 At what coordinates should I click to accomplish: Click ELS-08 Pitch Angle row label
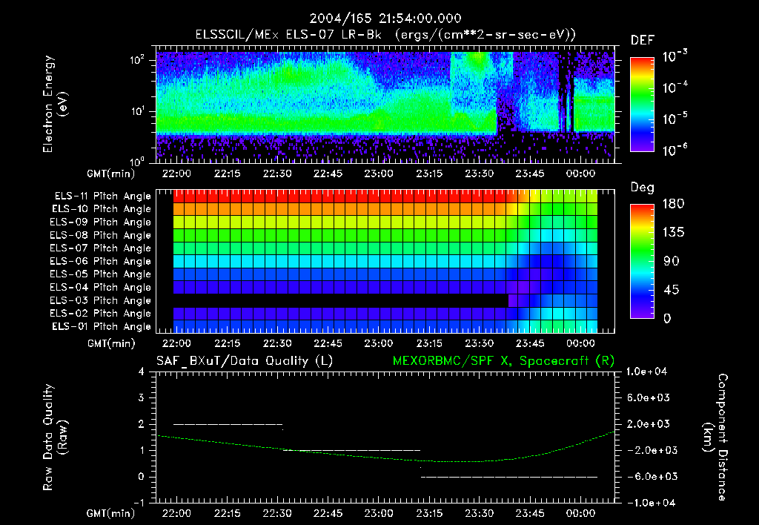pyautogui.click(x=101, y=235)
